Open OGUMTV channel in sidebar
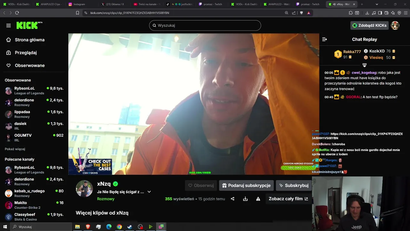Screen dimensions: 410x231 tap(34, 138)
